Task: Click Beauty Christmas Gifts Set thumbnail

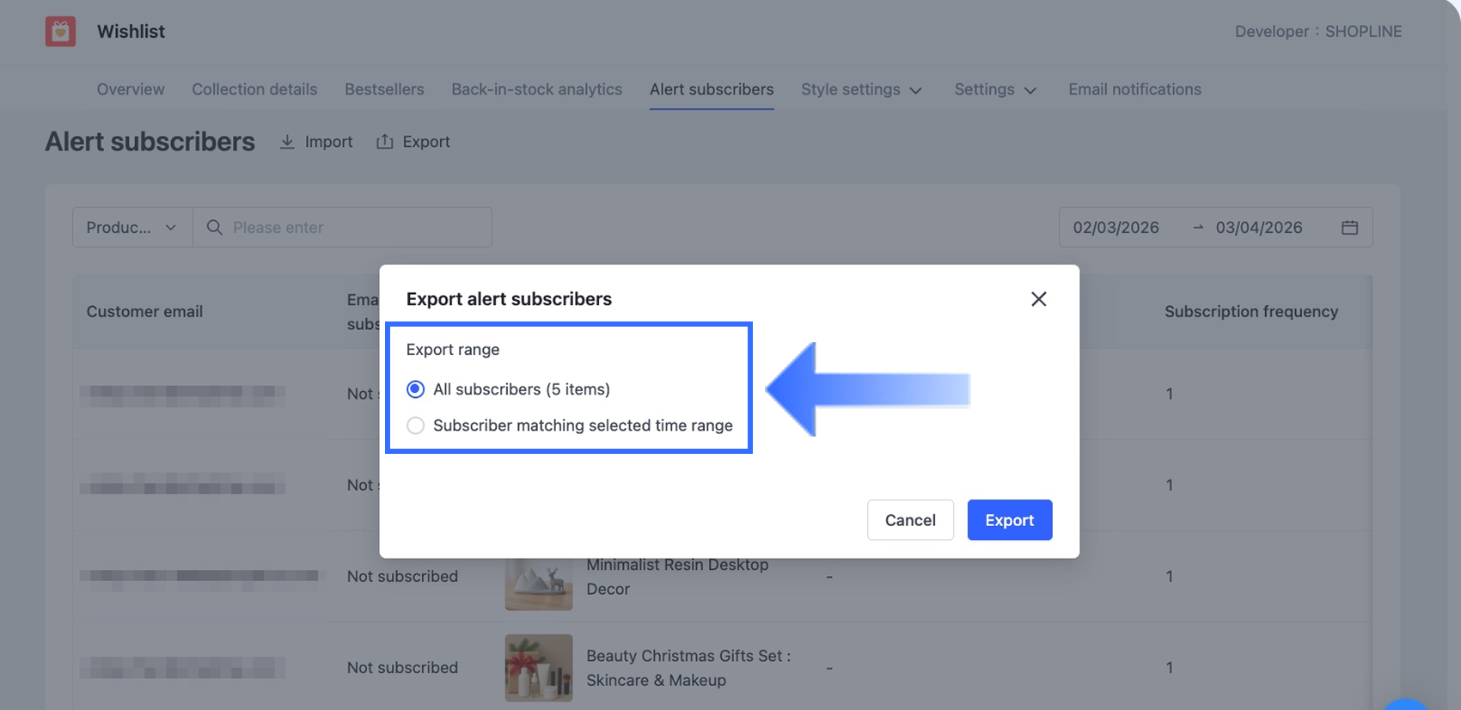Action: (x=539, y=668)
